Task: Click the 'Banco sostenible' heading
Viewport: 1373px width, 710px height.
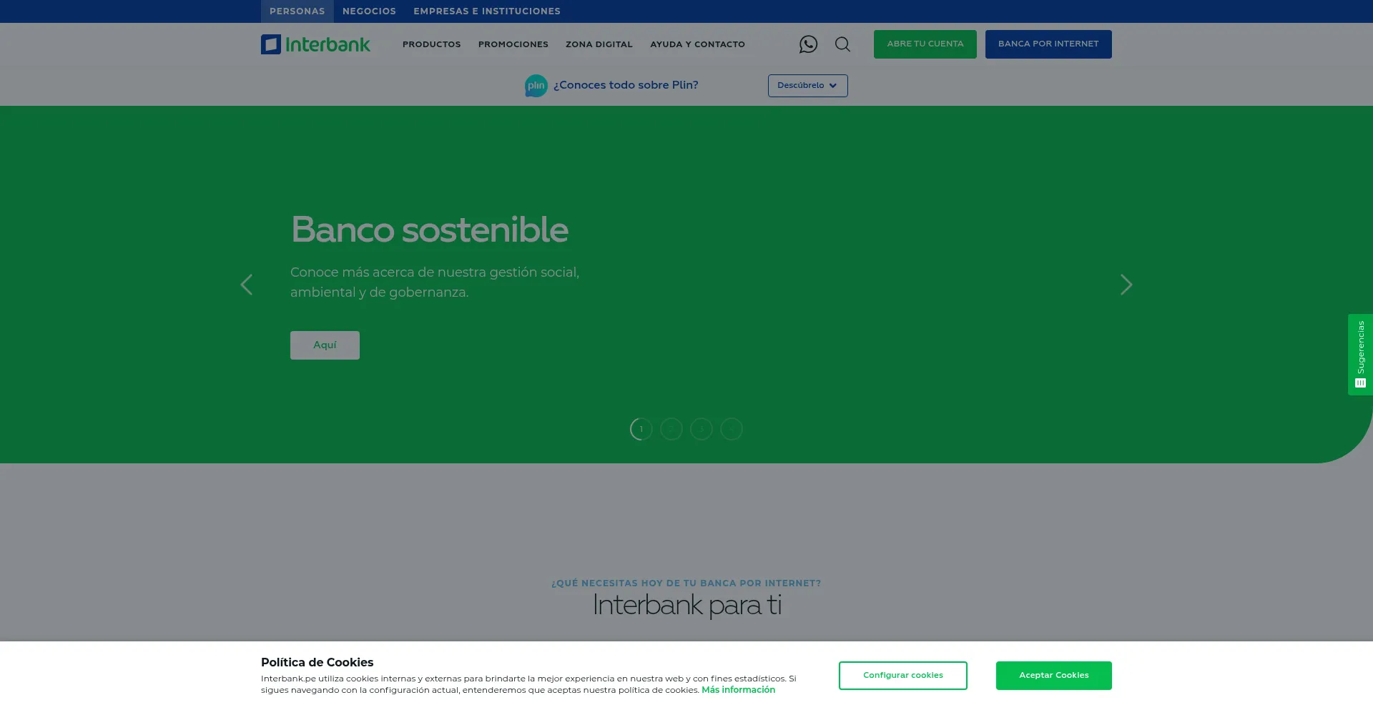Action: 429,230
